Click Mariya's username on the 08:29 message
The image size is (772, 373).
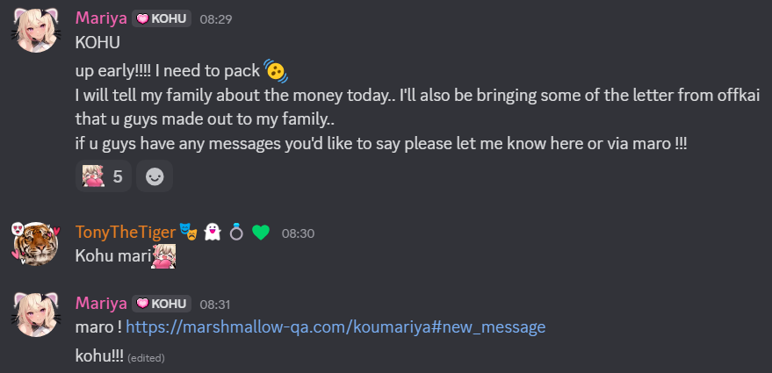click(100, 18)
